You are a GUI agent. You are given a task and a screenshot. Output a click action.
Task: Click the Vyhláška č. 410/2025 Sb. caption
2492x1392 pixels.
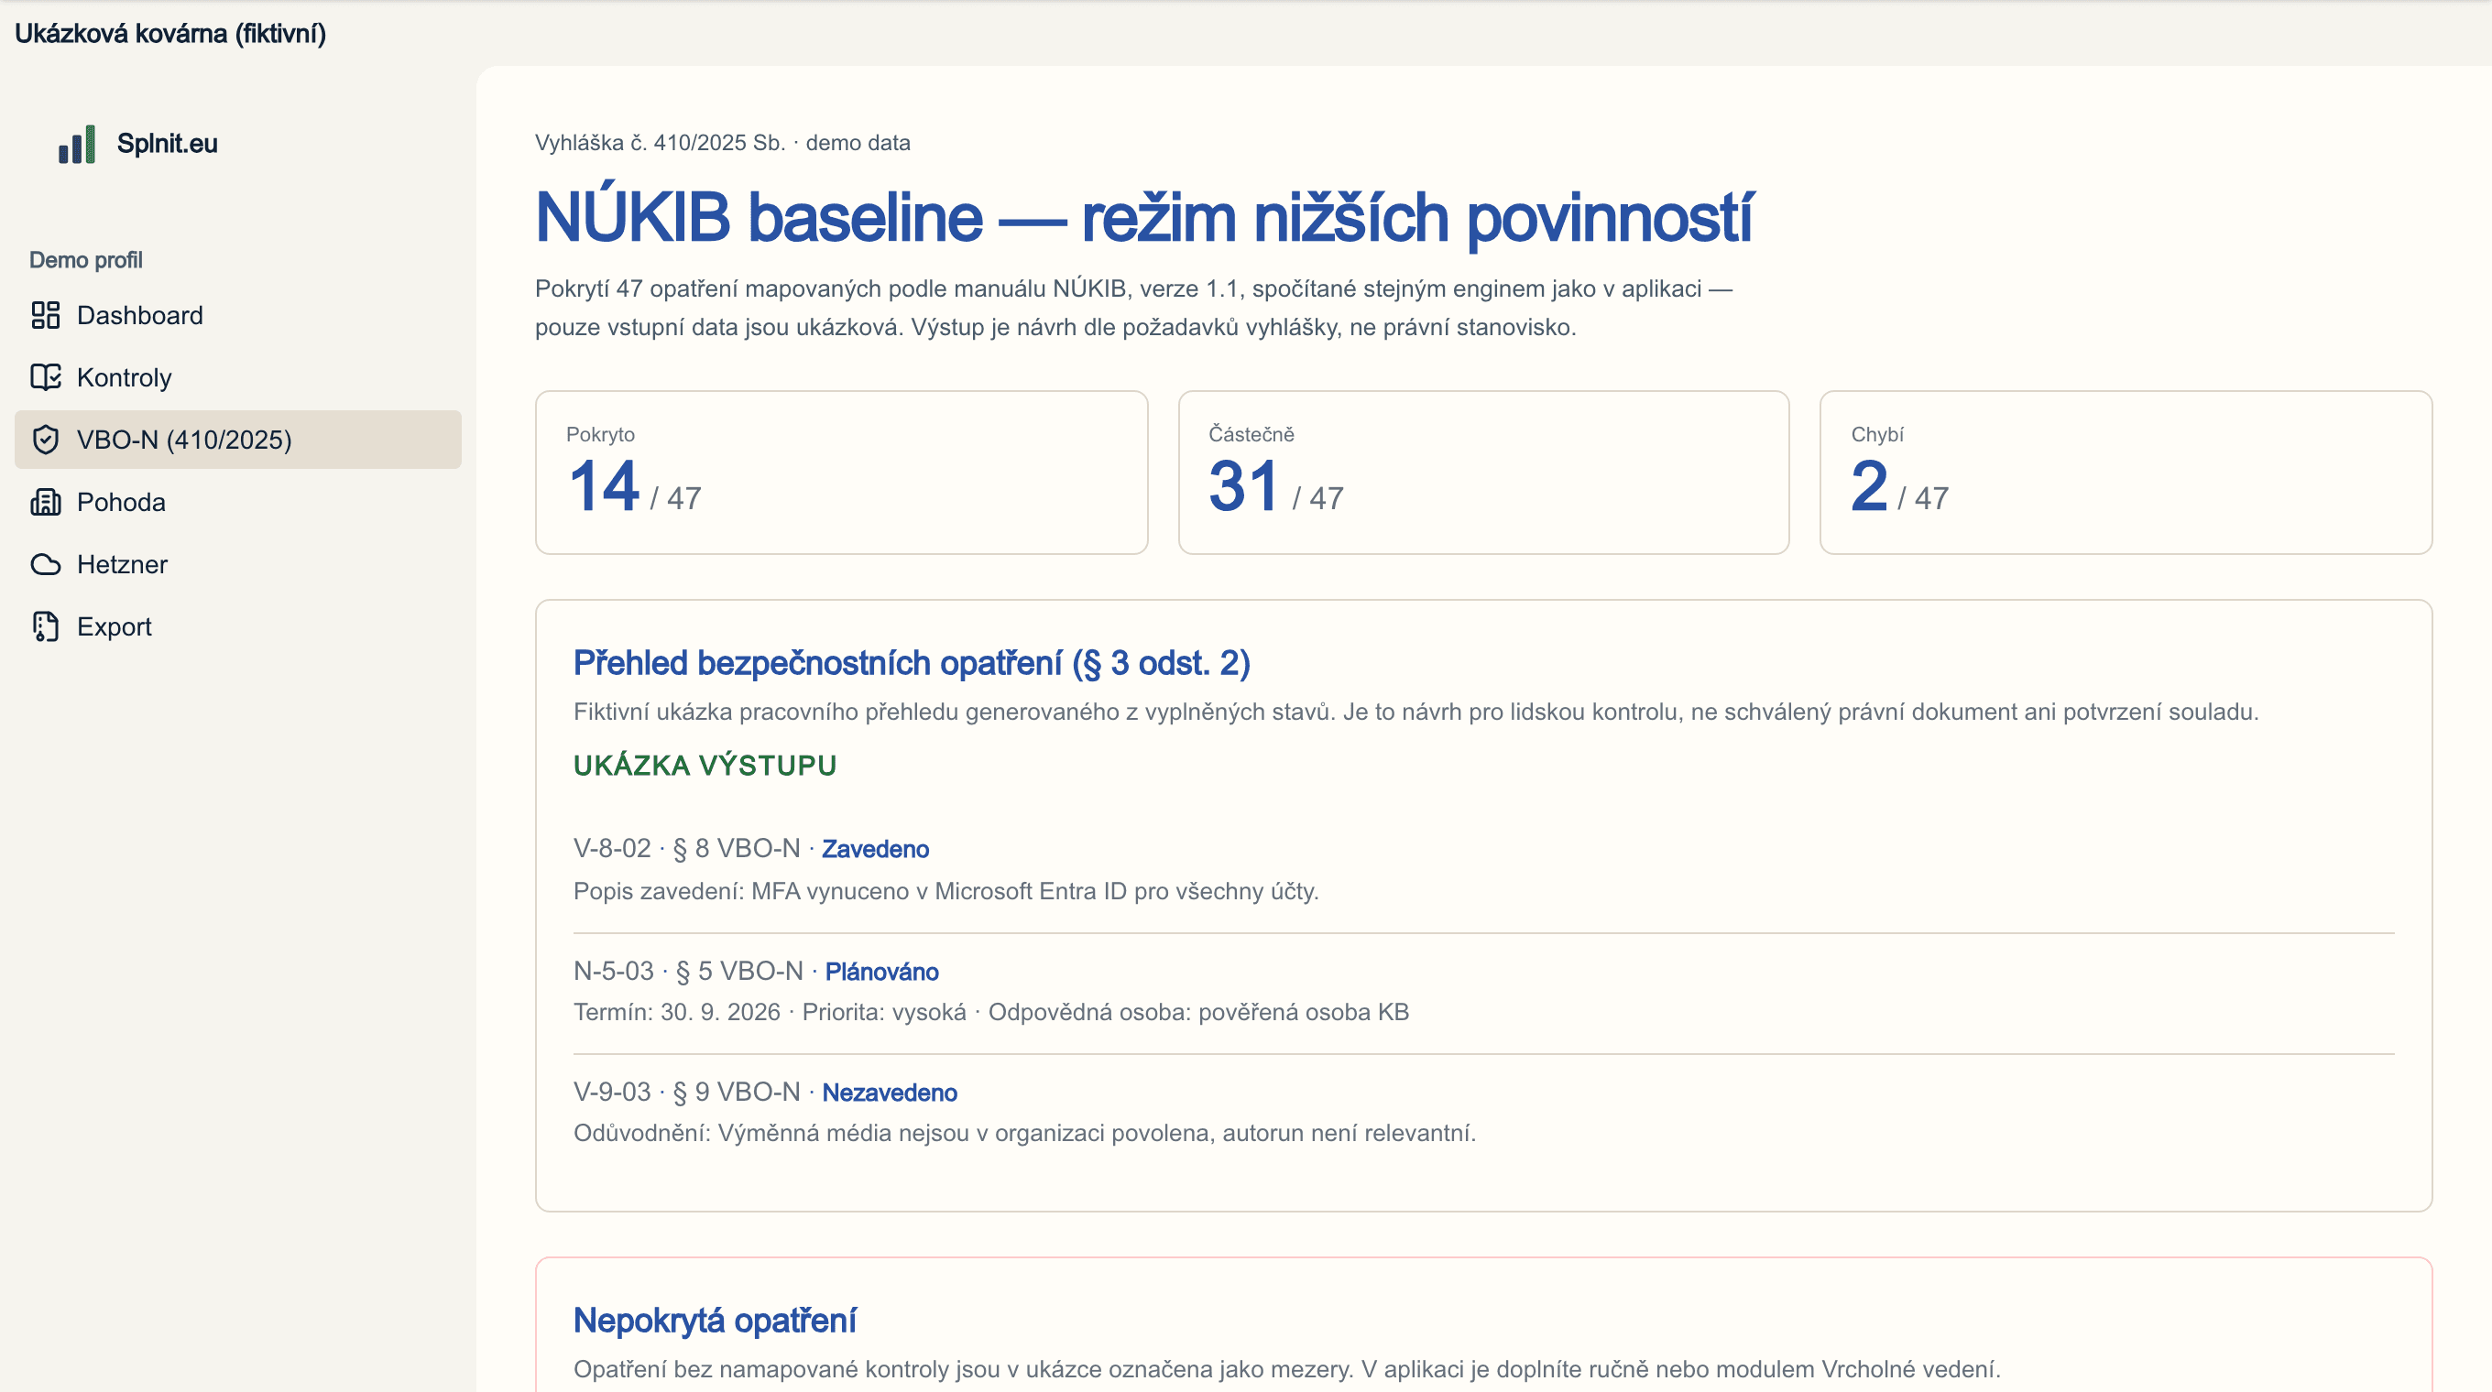[723, 143]
